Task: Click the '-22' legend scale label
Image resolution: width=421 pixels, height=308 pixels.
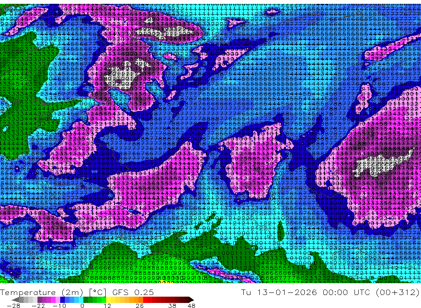Action: (38, 306)
